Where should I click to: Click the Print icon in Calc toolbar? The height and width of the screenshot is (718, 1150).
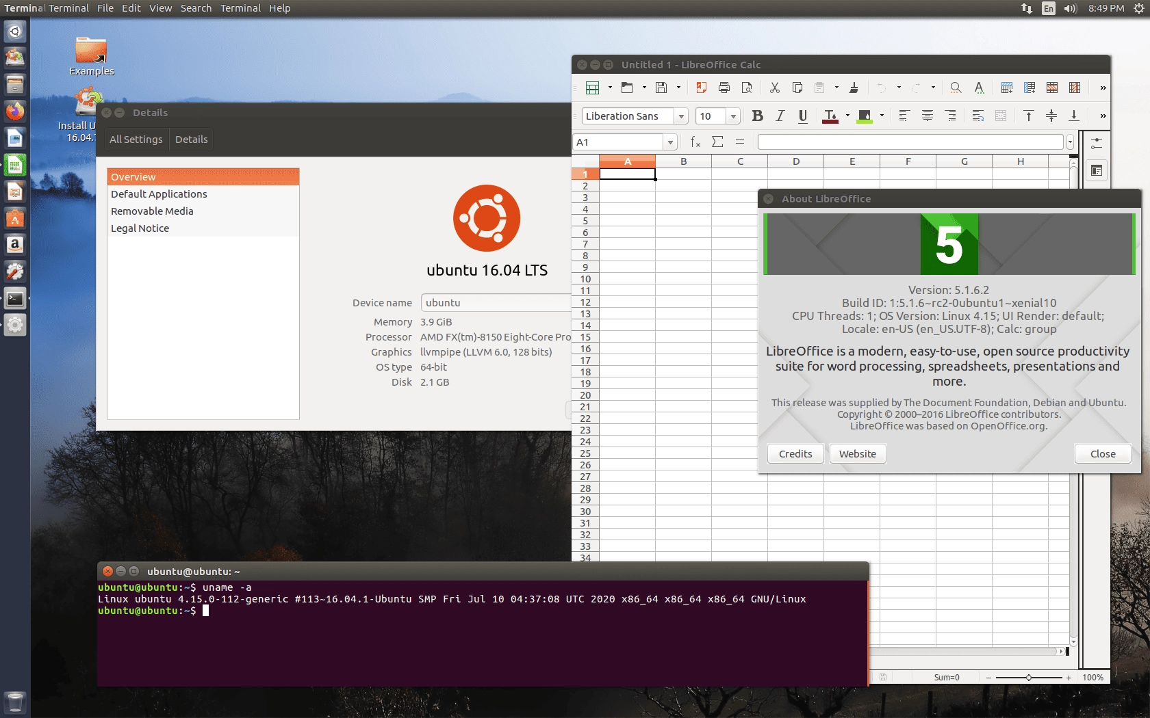pos(724,88)
